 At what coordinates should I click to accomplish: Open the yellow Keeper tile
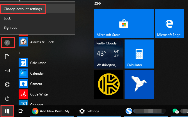coord(109,84)
